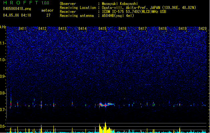Screen dimensions: 210x133
Task: Click the 0413 time marker
Action: coord(62,29)
